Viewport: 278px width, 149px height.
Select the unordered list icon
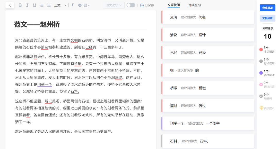[x=49, y=5]
